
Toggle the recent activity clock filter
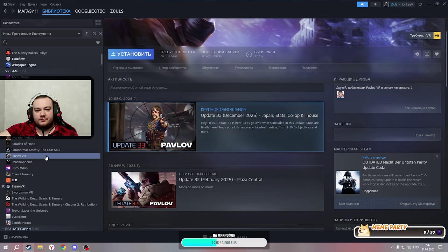[94, 34]
